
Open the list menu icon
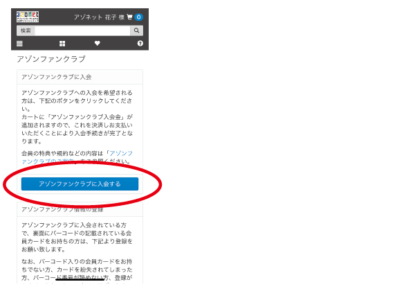click(x=19, y=44)
